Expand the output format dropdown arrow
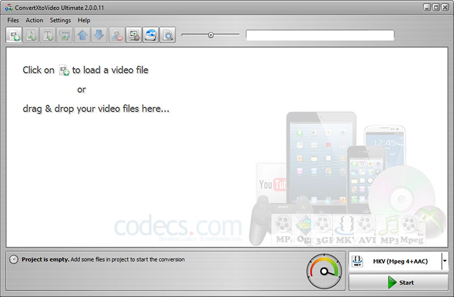Screen dimensions: 454x297 [444, 261]
